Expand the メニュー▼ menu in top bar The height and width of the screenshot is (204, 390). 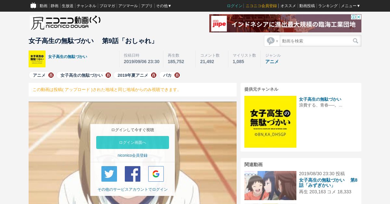350,6
